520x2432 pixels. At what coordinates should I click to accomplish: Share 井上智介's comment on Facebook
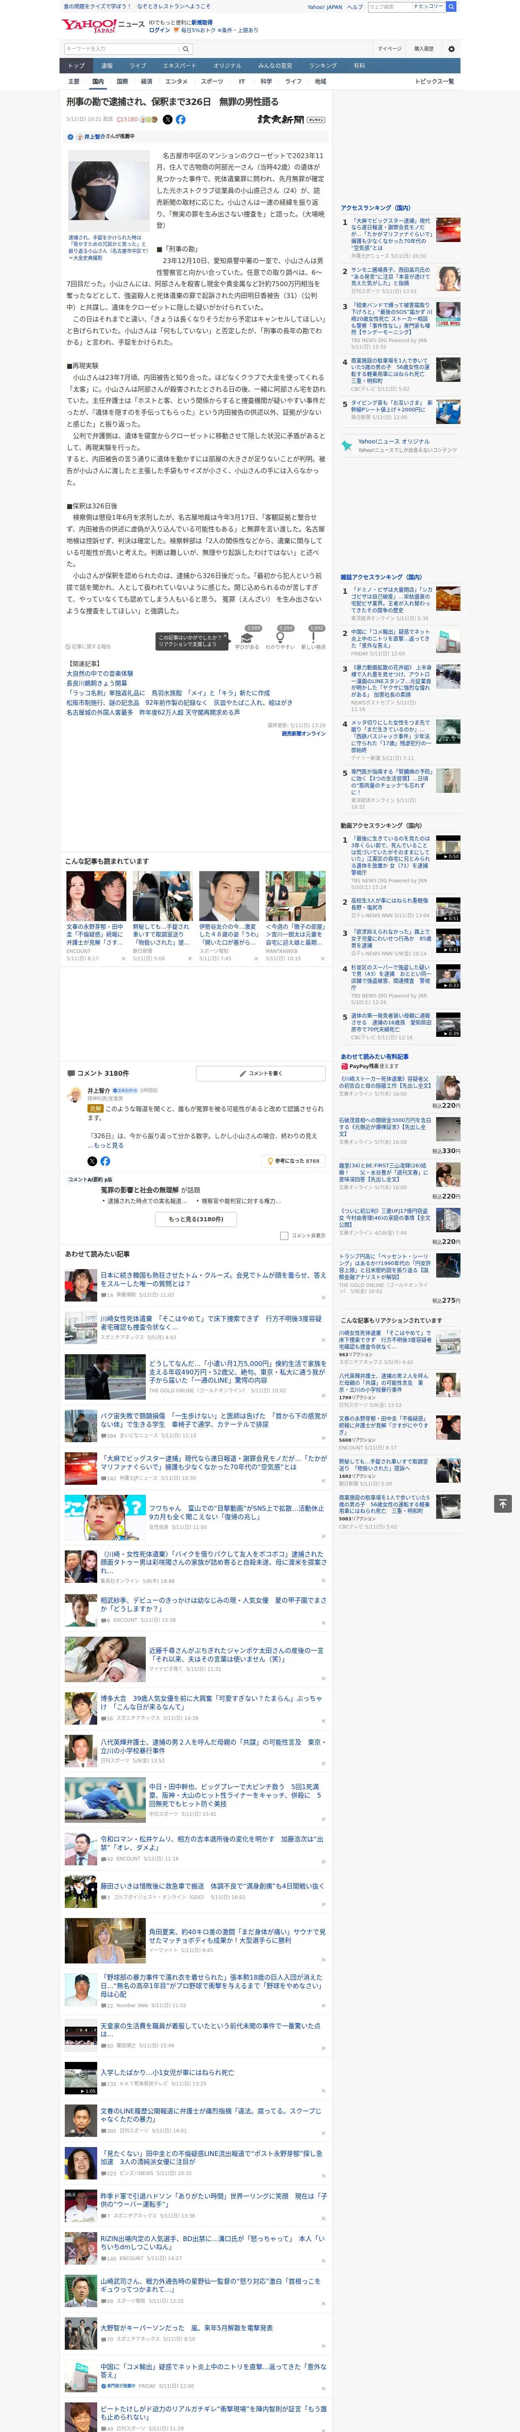(x=105, y=1161)
